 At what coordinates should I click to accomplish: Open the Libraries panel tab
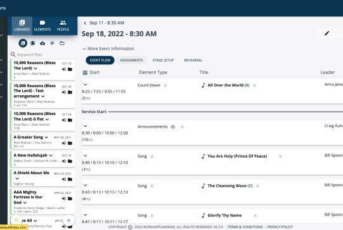coord(22,25)
